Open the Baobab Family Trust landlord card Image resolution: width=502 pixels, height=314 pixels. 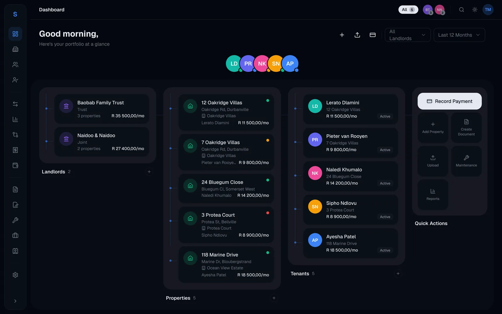click(x=102, y=109)
